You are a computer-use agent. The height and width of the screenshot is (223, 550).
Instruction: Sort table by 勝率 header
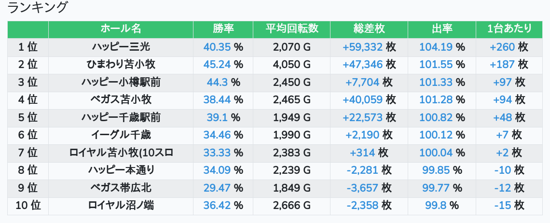coord(223,29)
